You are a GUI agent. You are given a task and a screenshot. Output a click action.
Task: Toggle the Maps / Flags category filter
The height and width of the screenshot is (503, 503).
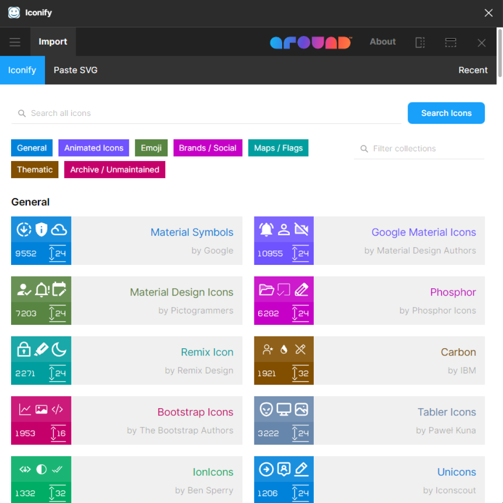point(278,148)
